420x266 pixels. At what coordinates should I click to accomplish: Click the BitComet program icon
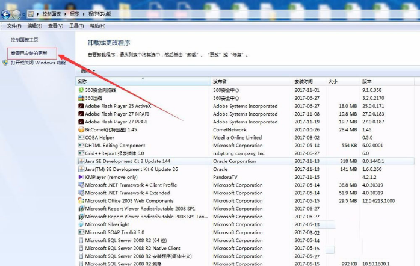pos(81,129)
